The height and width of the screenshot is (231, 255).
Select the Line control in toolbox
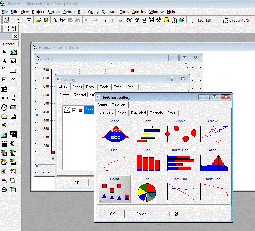[13, 126]
